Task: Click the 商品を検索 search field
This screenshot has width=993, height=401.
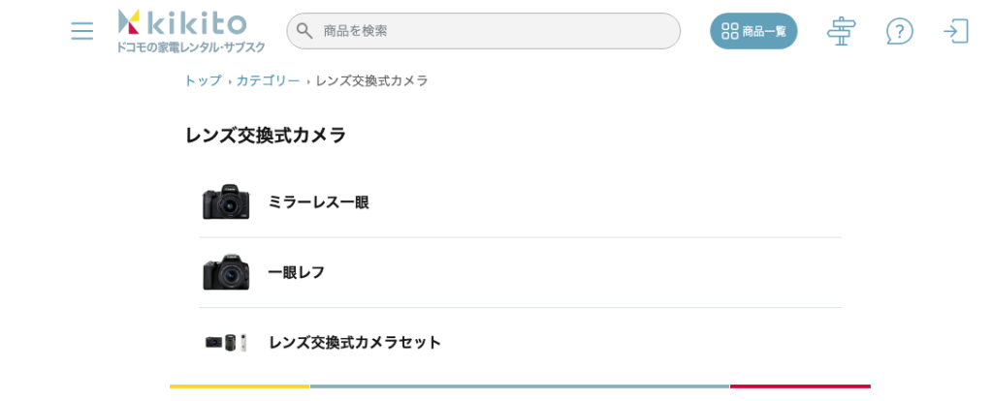Action: click(495, 31)
